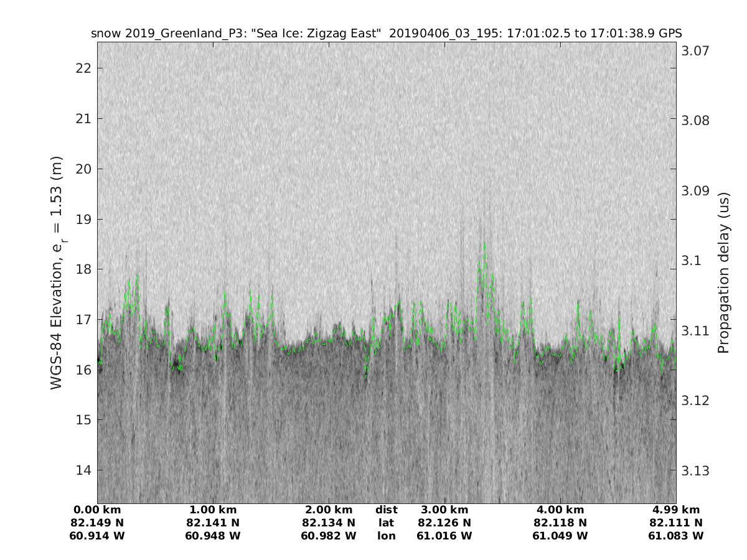Click the 'dist' legend text below axis
The width and height of the screenshot is (747, 560).
tap(386, 510)
